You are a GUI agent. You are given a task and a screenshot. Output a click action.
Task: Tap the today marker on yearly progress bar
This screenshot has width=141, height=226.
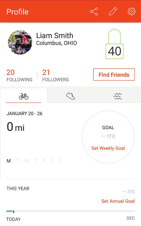pos(14,212)
